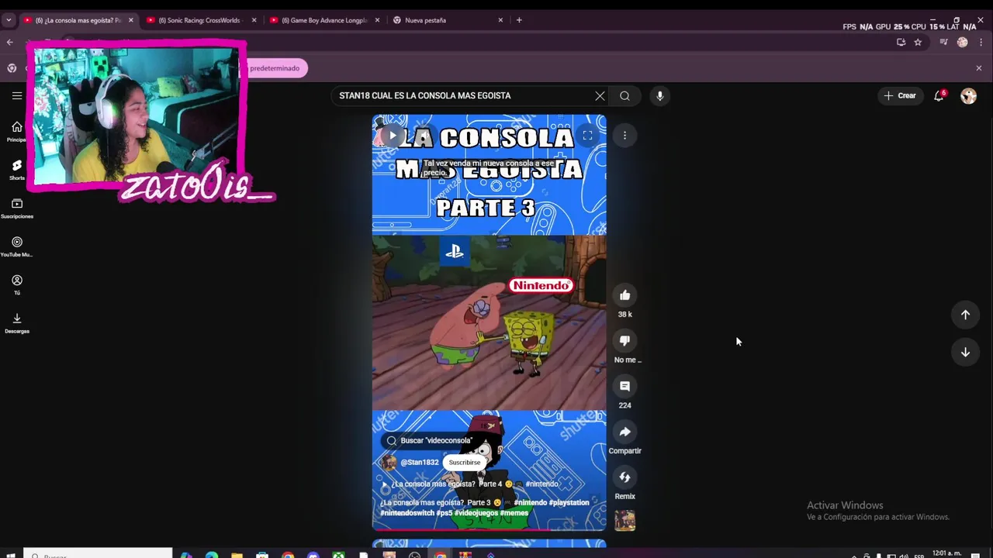Open the account avatar menu

point(968,96)
